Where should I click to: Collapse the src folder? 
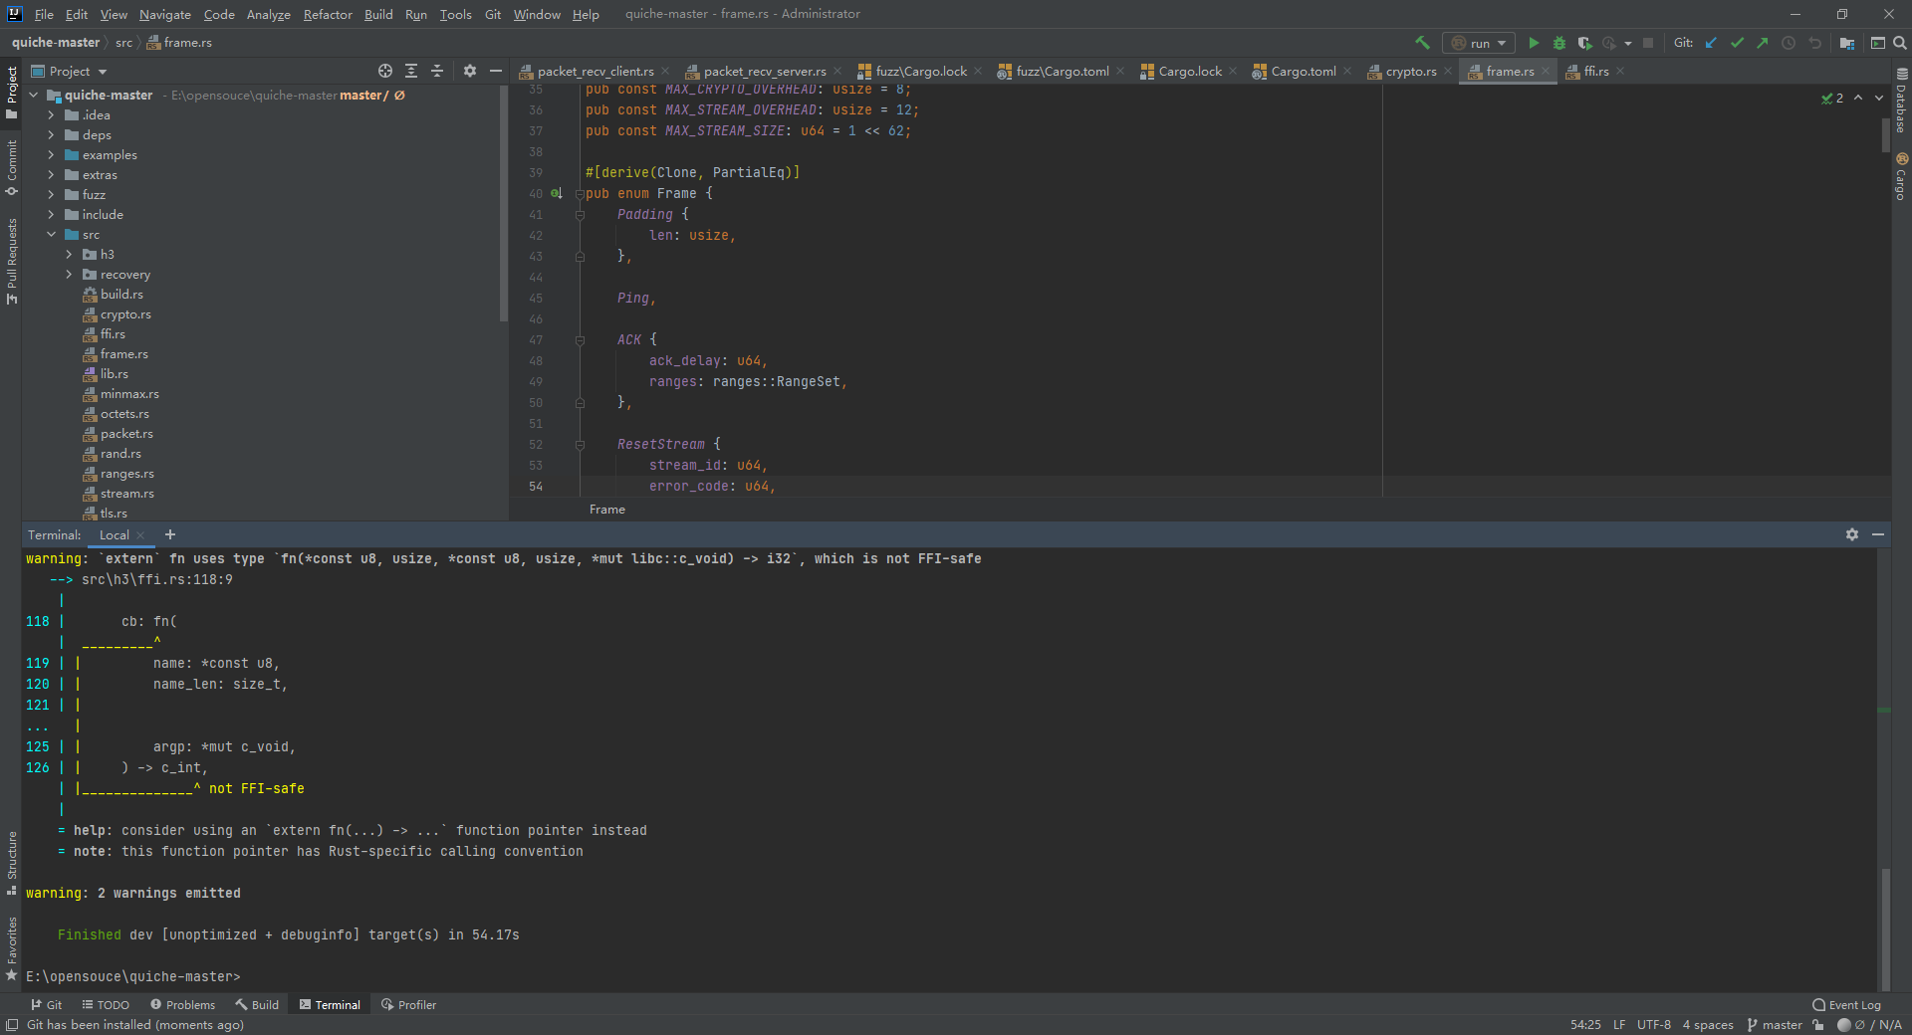51,235
